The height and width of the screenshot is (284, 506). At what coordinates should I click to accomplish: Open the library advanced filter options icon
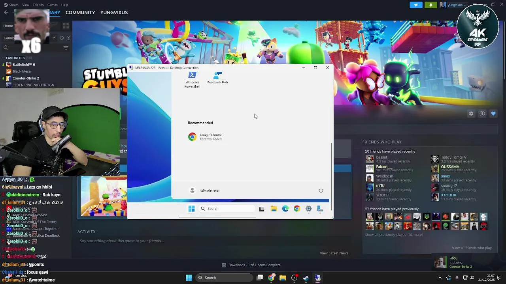(66, 48)
